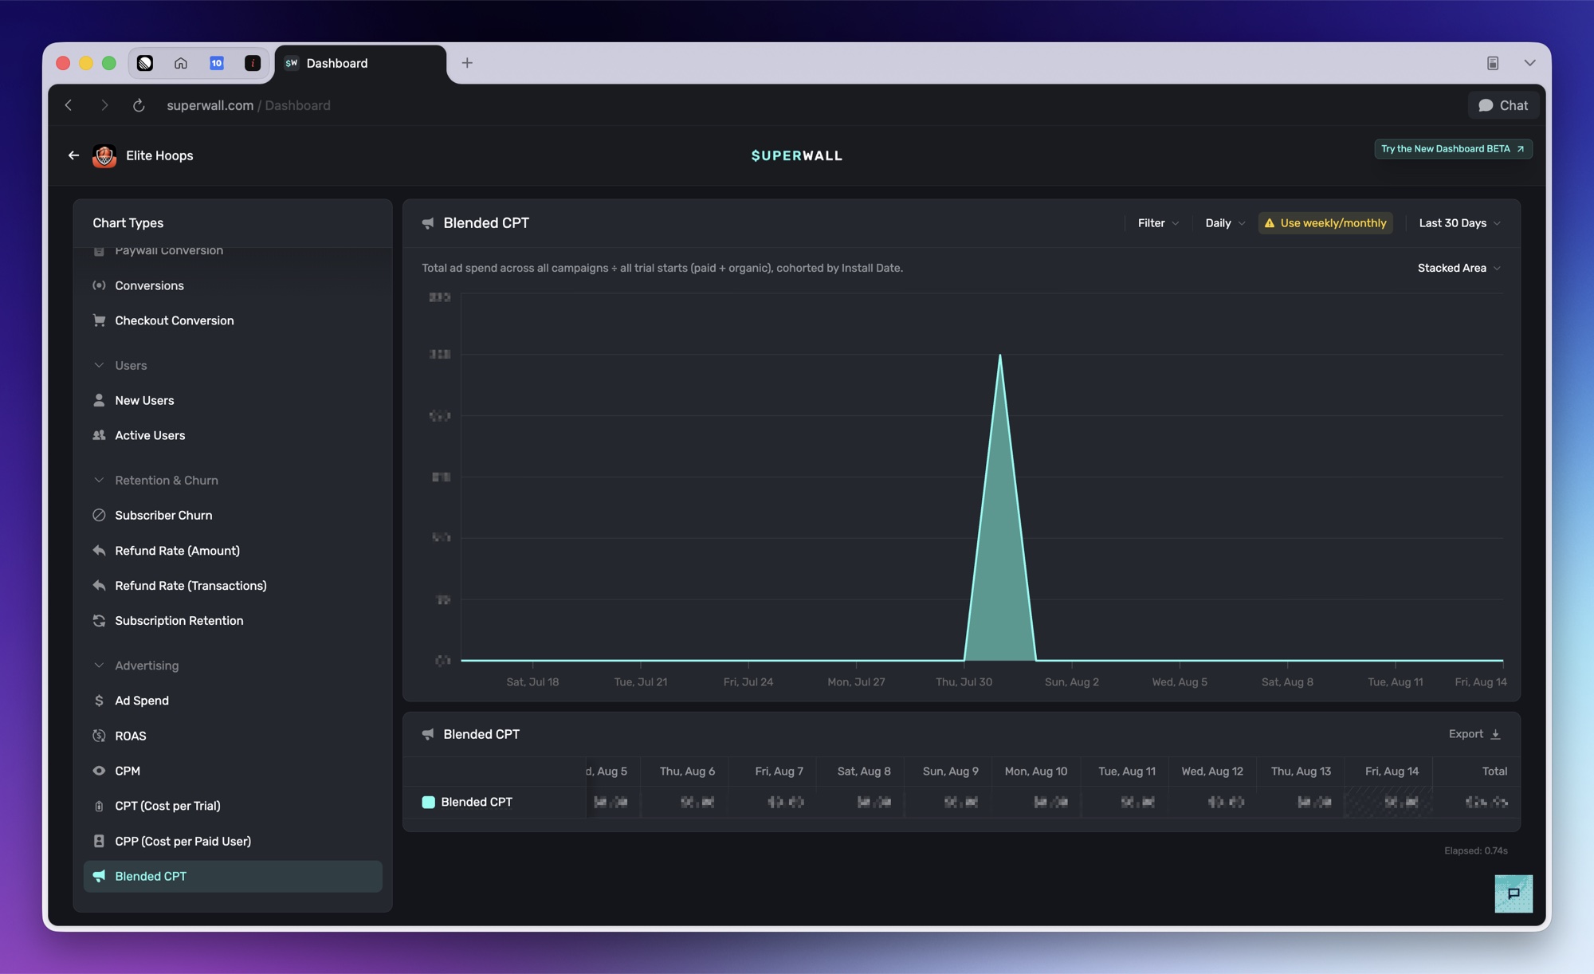Open the Checkout Conversion chart
Image resolution: width=1594 pixels, height=974 pixels.
click(175, 320)
